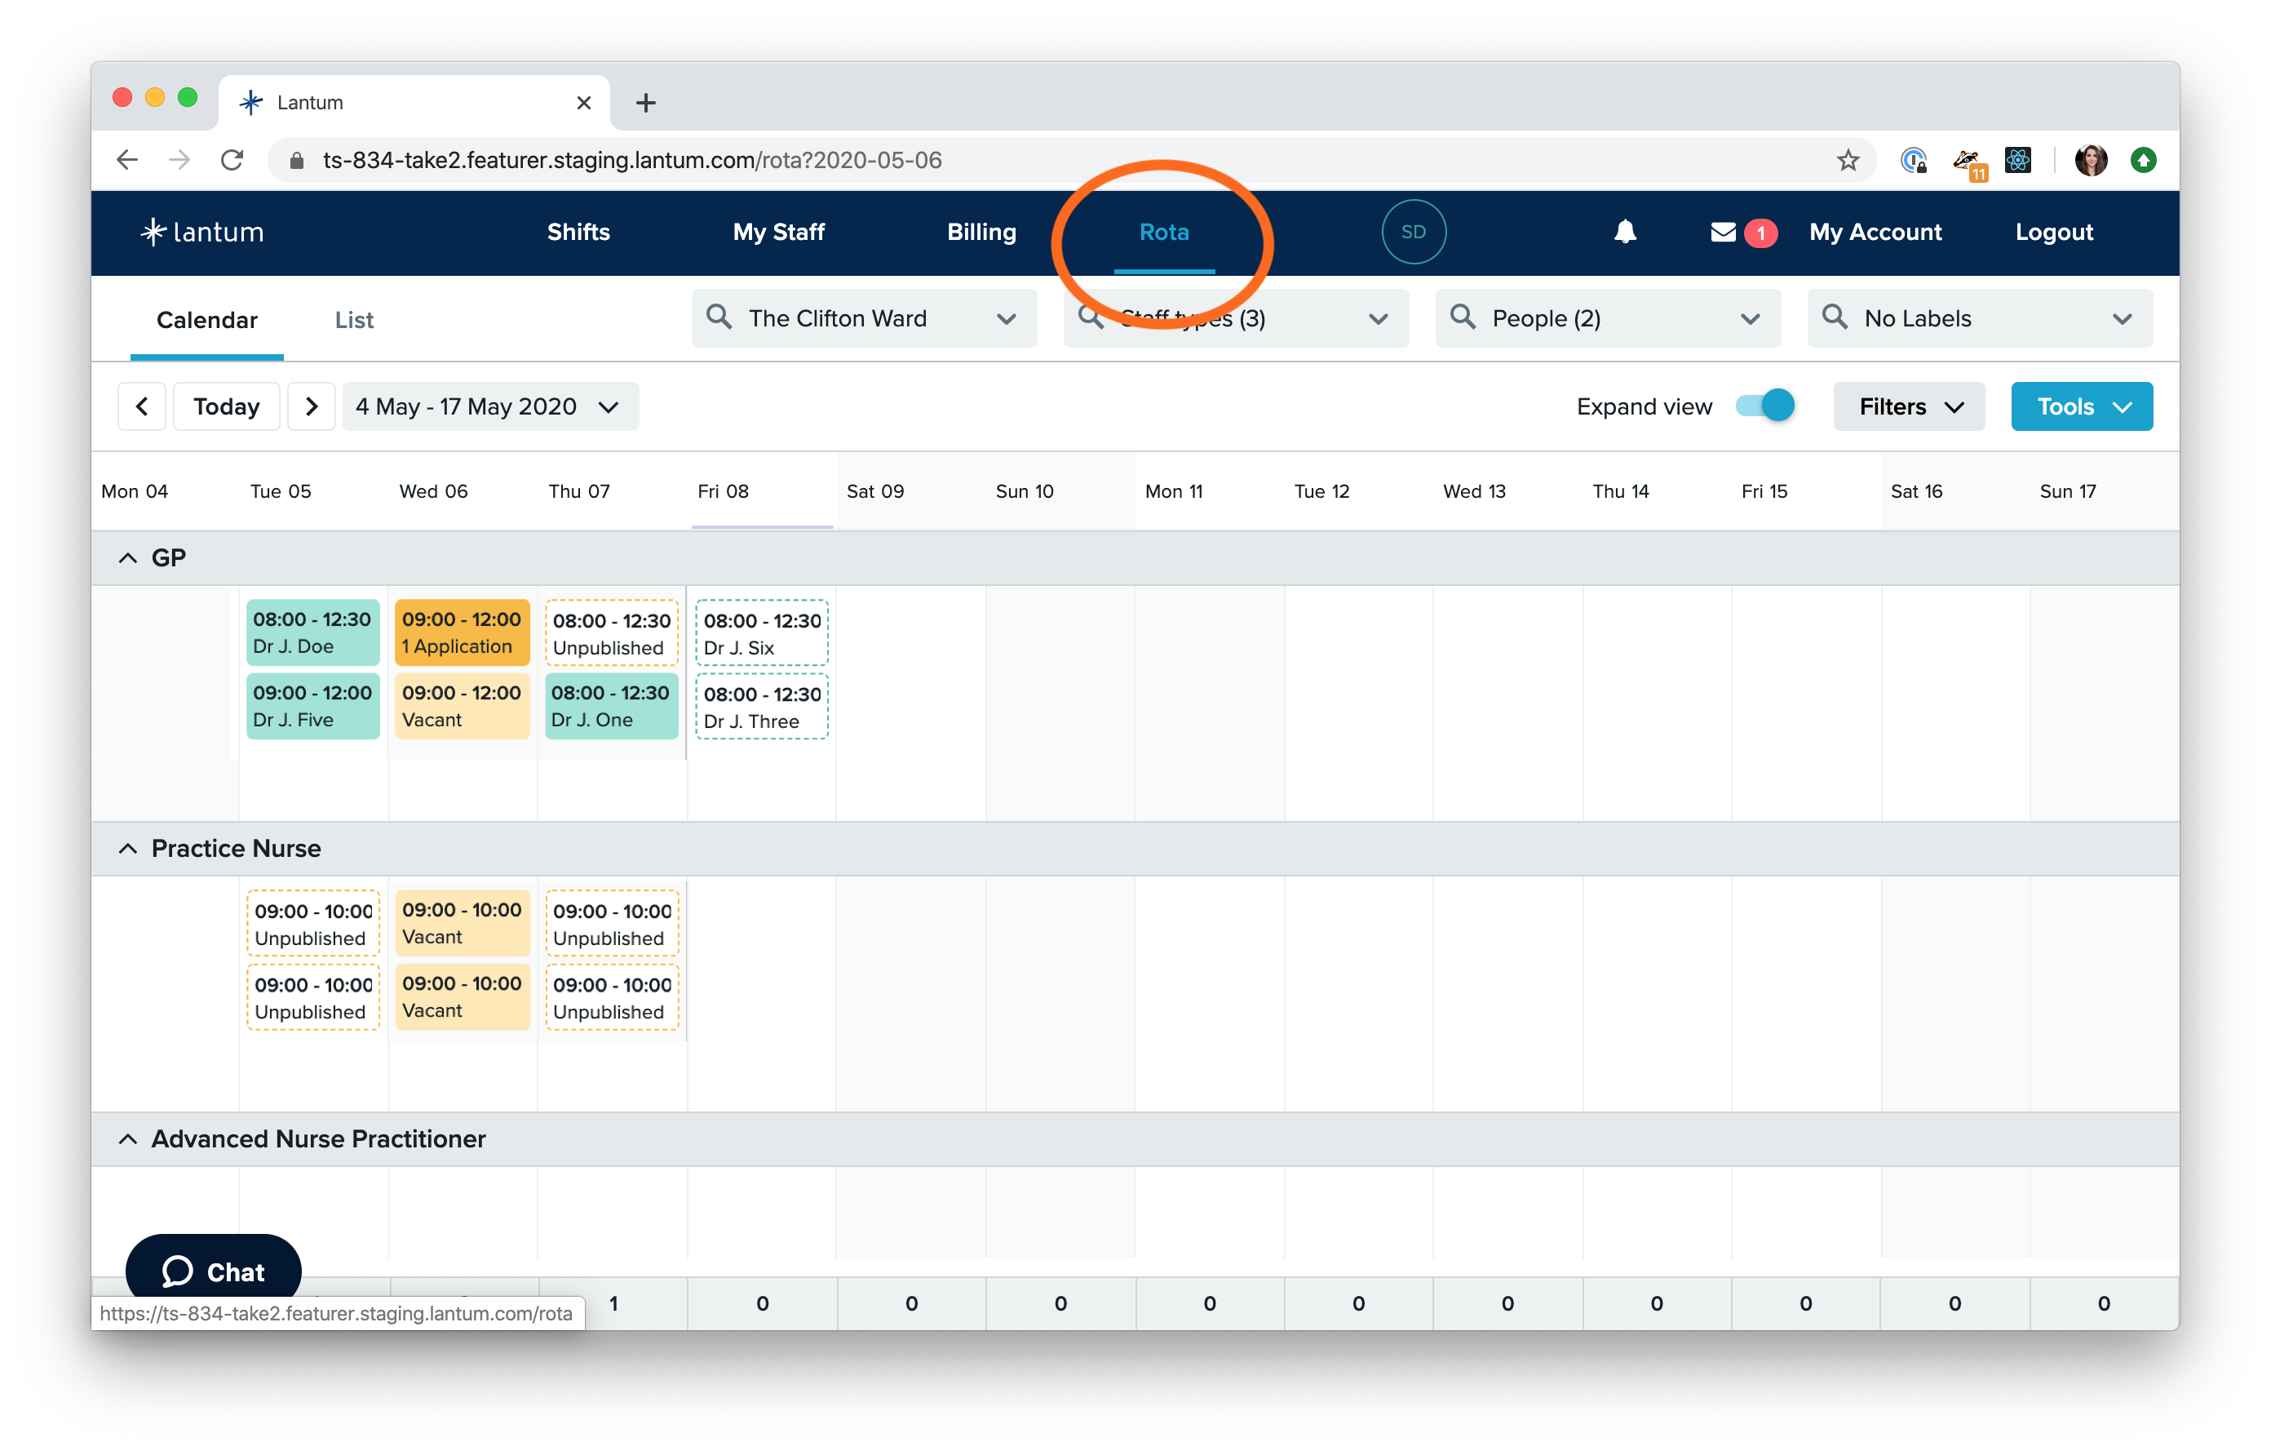This screenshot has height=1451, width=2271.
Task: Toggle the Expand view switch
Action: point(1764,406)
